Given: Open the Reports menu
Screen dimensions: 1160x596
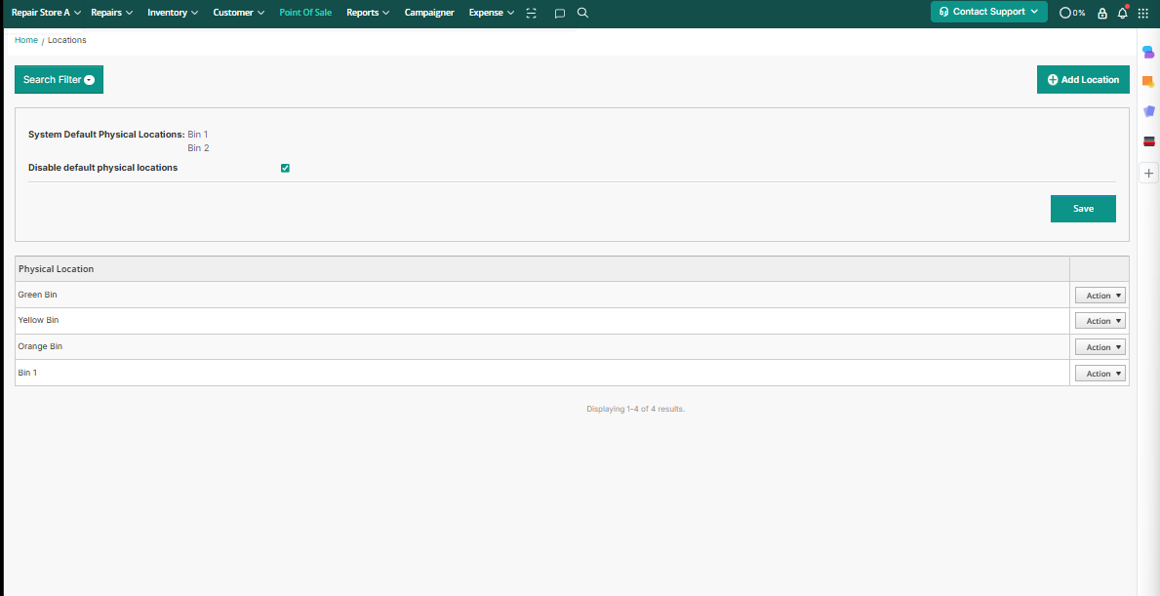Looking at the screenshot, I should click(x=368, y=13).
